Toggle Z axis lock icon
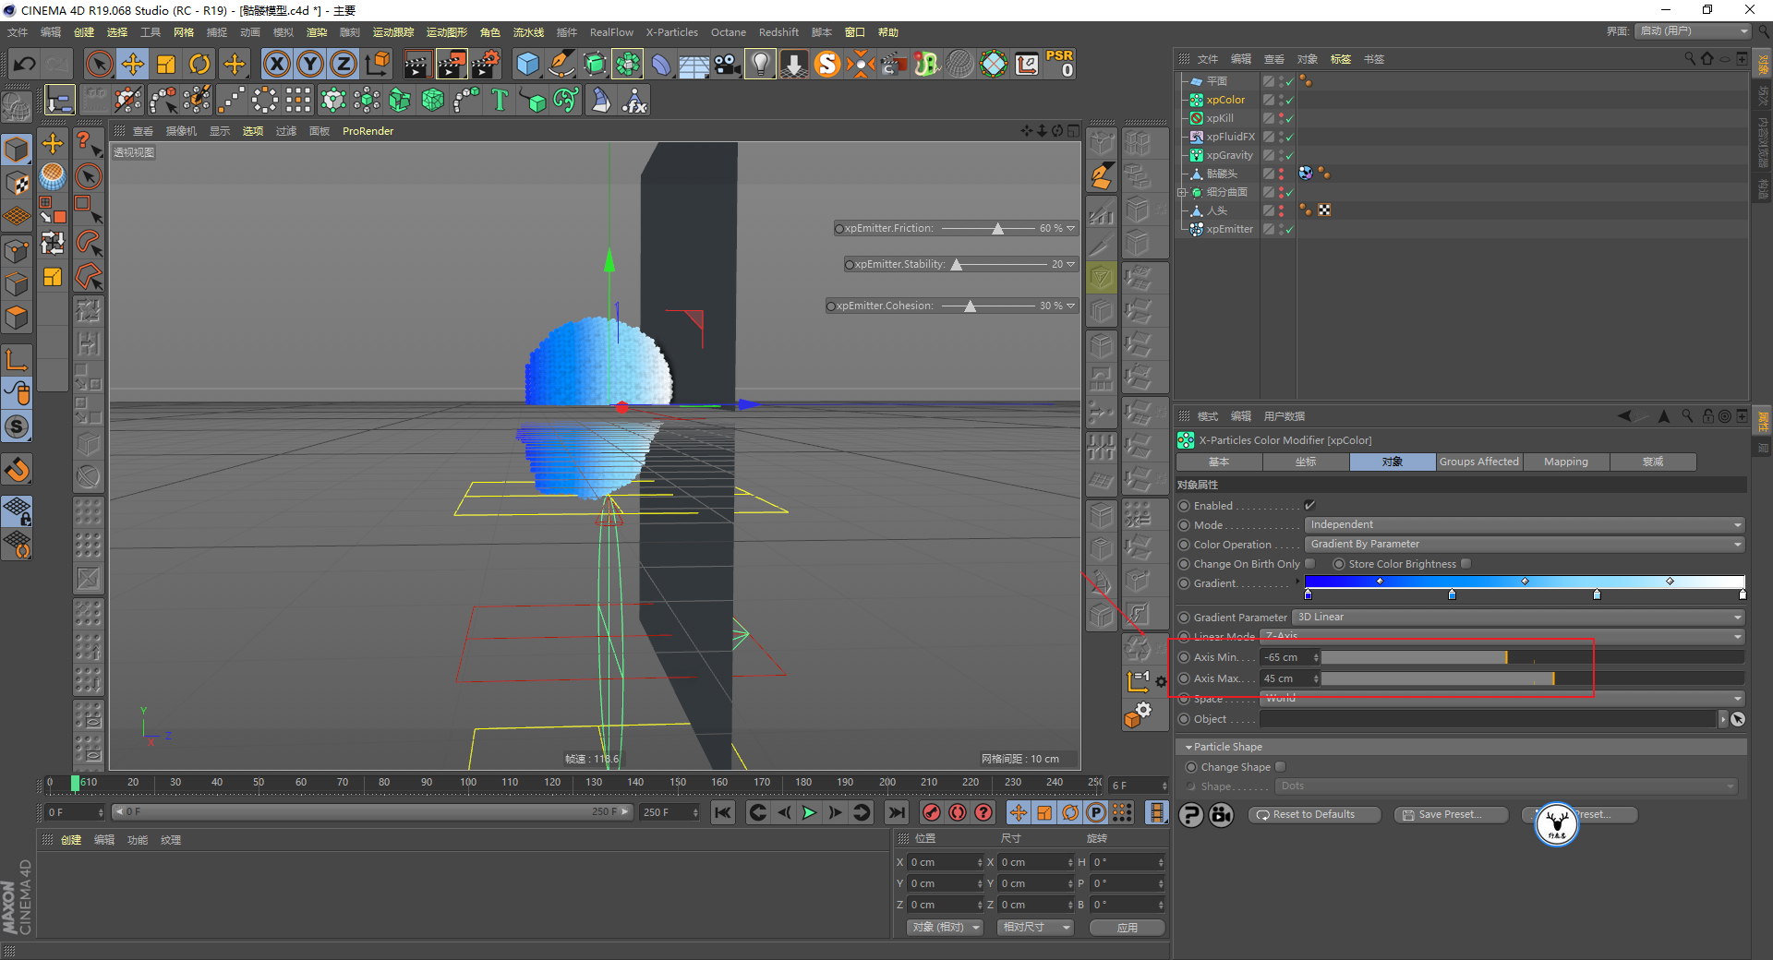Image resolution: width=1773 pixels, height=960 pixels. (x=344, y=64)
